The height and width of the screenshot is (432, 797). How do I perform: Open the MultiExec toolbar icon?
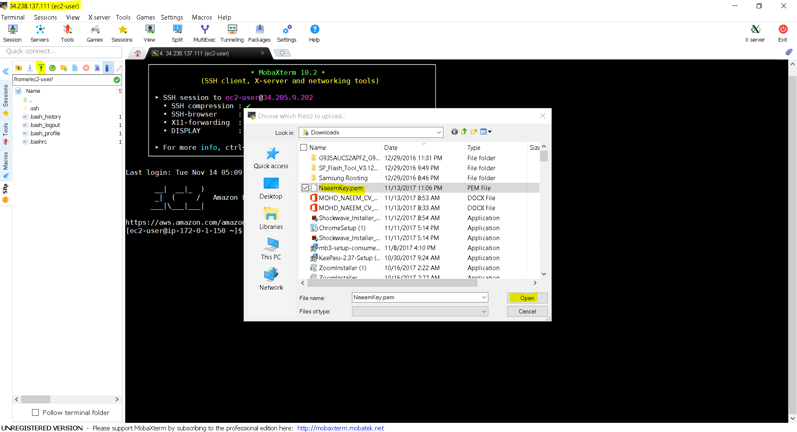click(x=204, y=33)
